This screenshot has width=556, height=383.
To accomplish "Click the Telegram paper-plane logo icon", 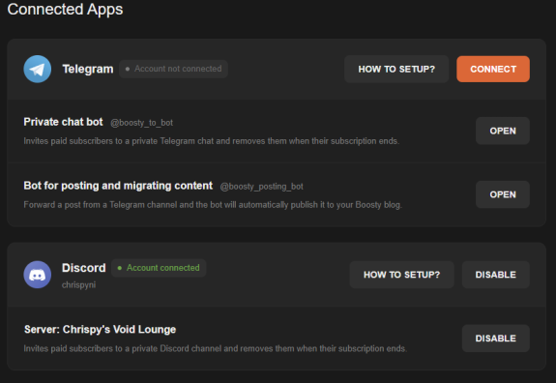I will (38, 69).
